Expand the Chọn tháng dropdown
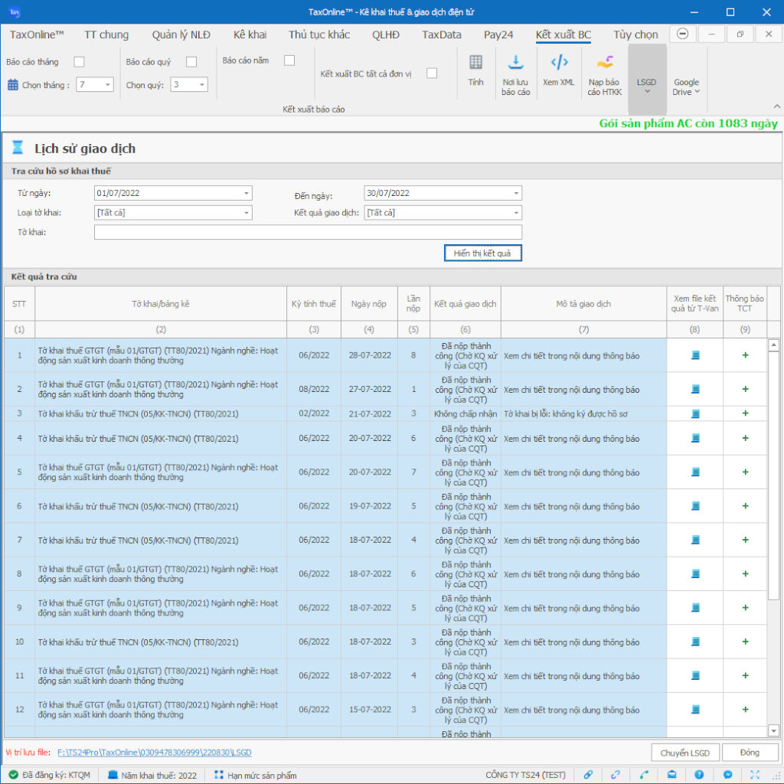The width and height of the screenshot is (784, 784). (107, 85)
